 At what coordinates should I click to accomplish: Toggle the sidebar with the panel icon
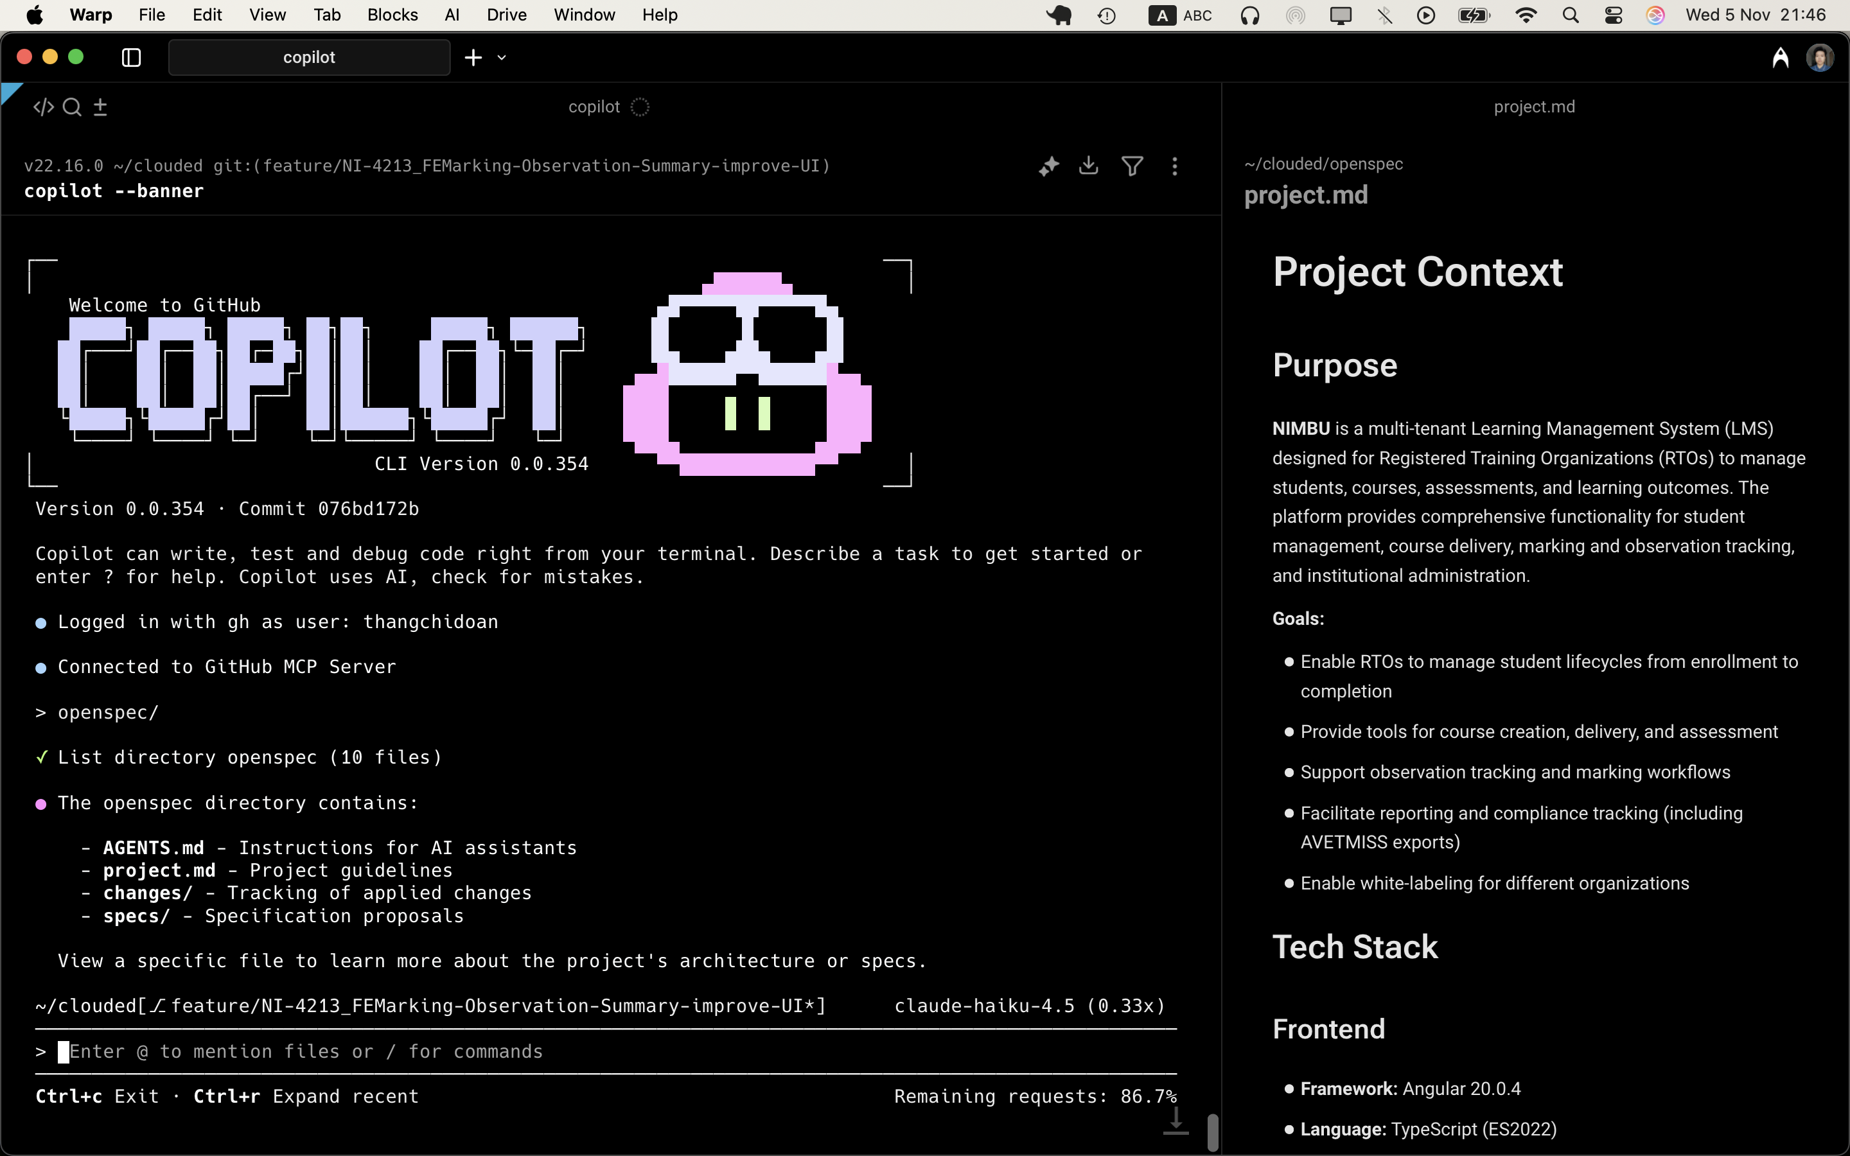[131, 57]
